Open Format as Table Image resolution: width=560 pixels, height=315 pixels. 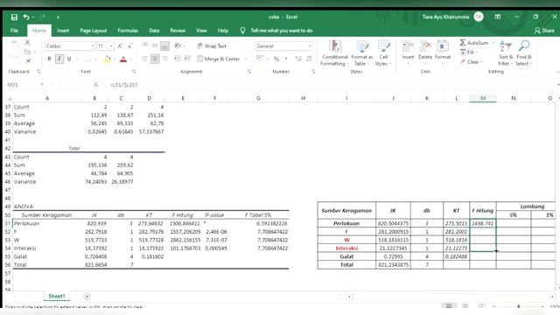coord(361,52)
